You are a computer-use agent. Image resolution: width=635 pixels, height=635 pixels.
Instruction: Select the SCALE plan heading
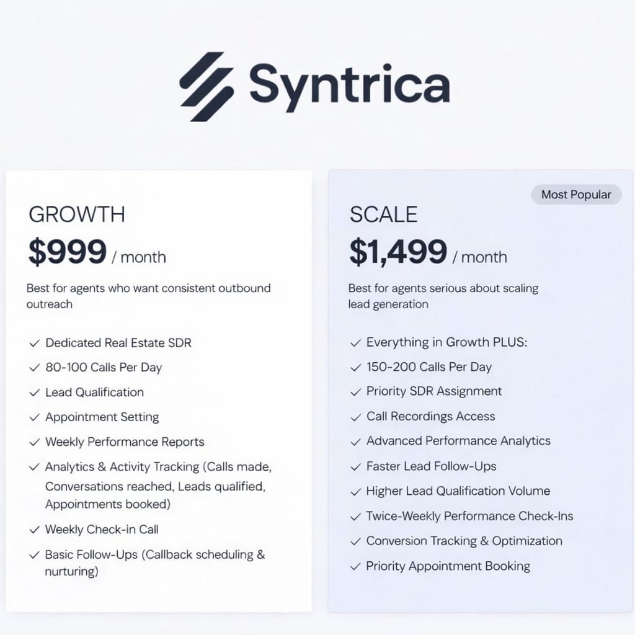(383, 215)
